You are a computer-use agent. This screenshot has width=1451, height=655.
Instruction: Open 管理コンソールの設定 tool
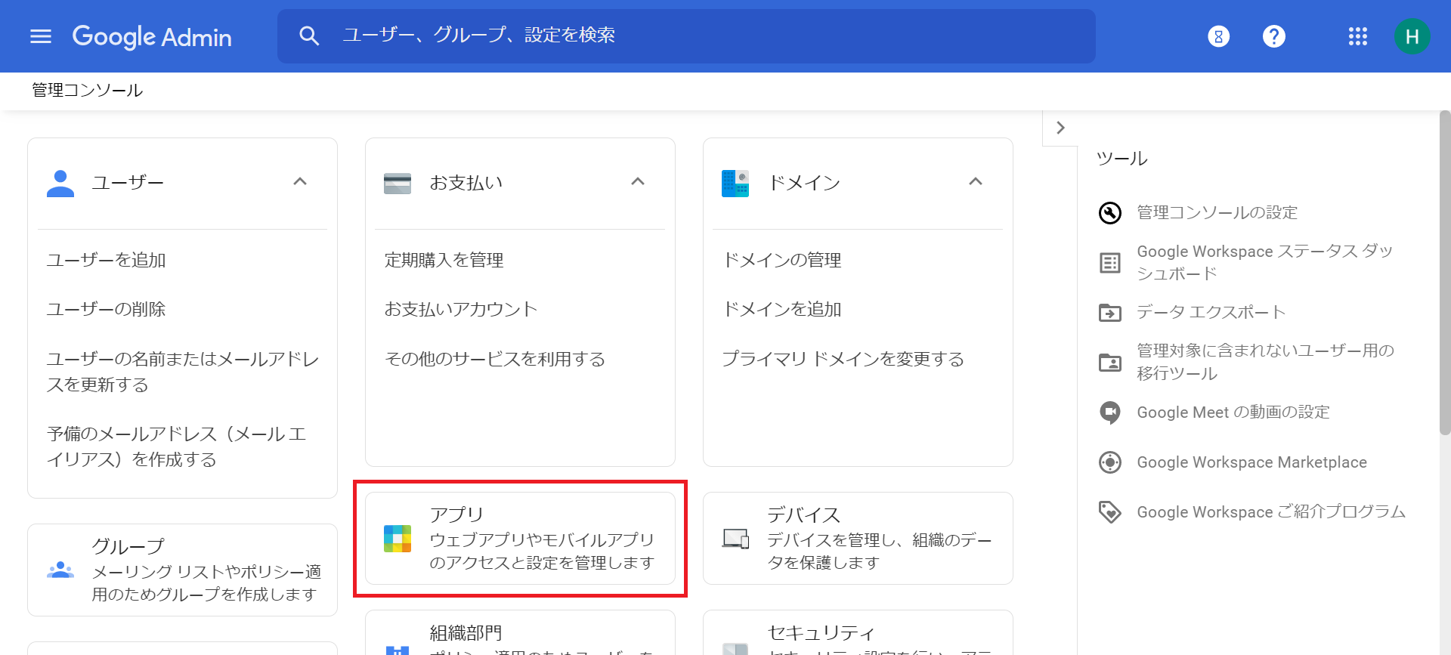click(1217, 212)
